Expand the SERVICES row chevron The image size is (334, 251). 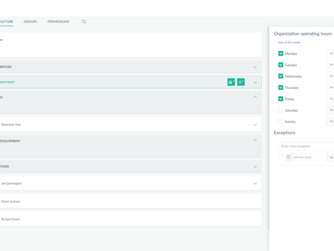[255, 67]
